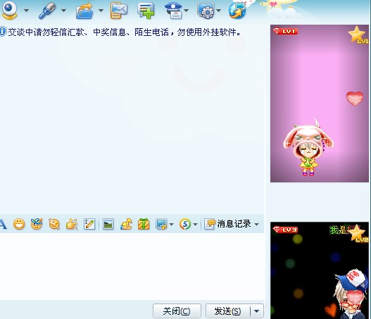Select the safety notice text about 汇款
Image resolution: width=371 pixels, height=319 pixels.
(x=124, y=32)
